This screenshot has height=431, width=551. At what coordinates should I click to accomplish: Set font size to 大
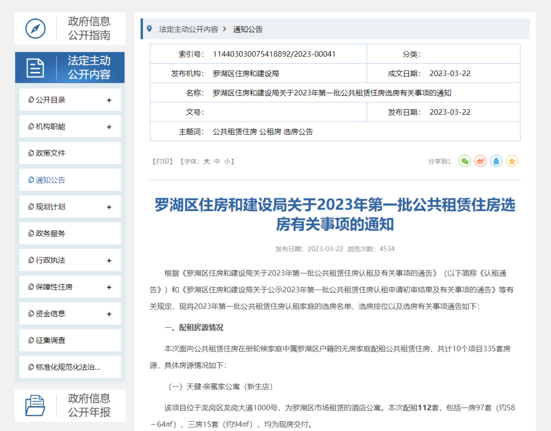(x=206, y=161)
